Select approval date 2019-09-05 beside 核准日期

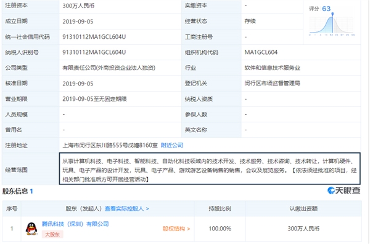(78, 84)
